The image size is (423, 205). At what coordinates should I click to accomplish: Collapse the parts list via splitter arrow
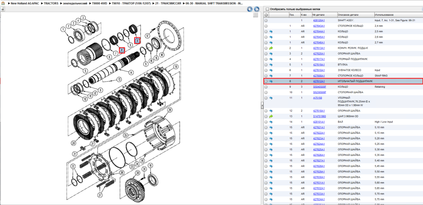tap(262, 106)
